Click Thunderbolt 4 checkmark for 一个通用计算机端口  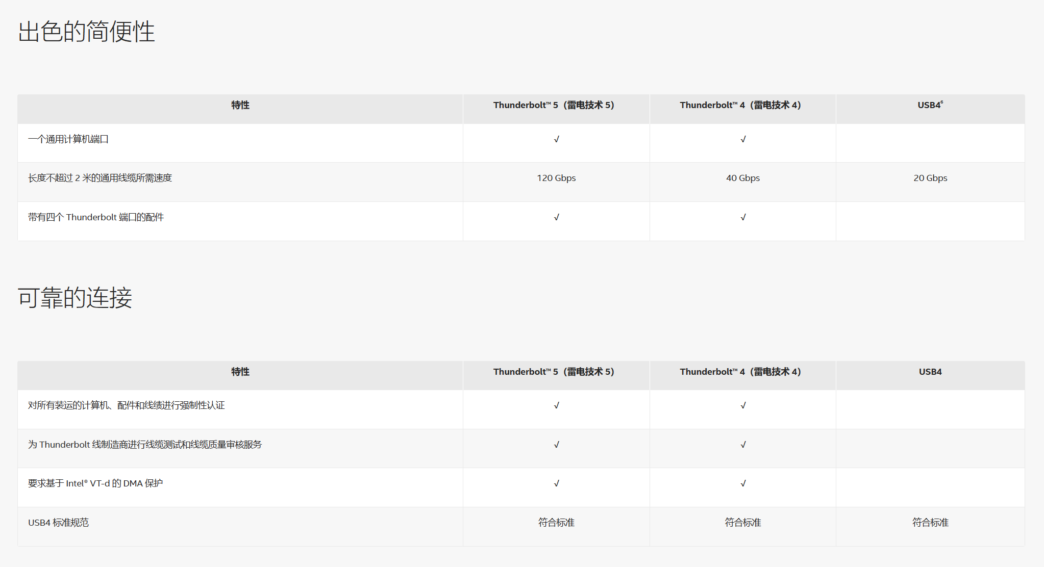(743, 139)
